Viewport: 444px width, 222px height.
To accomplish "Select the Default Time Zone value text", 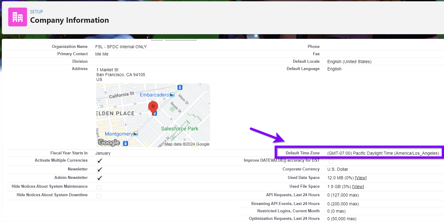I will click(x=383, y=153).
